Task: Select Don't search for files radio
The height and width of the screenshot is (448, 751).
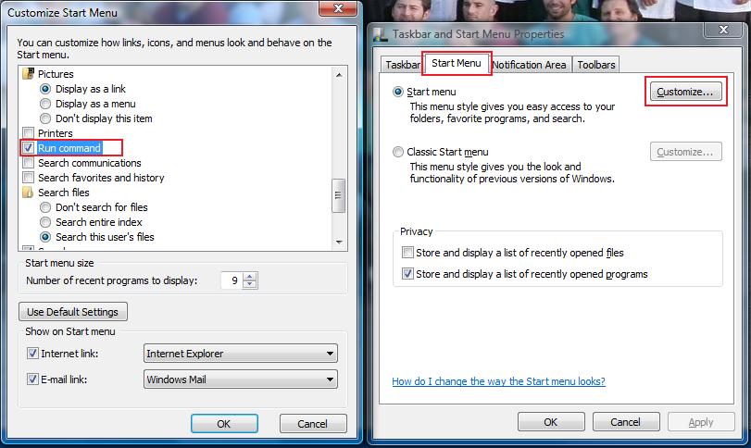Action: (x=45, y=207)
